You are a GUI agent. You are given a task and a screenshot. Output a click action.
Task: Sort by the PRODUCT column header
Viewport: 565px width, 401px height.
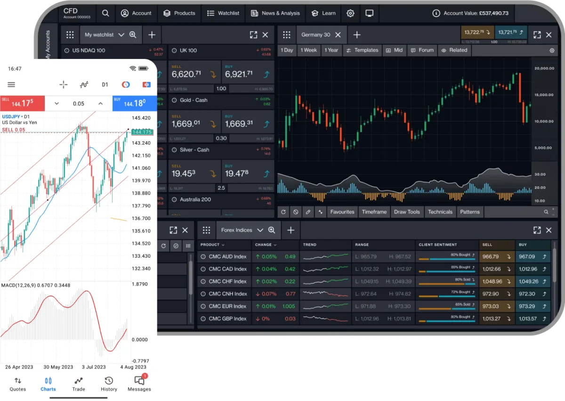(212, 245)
